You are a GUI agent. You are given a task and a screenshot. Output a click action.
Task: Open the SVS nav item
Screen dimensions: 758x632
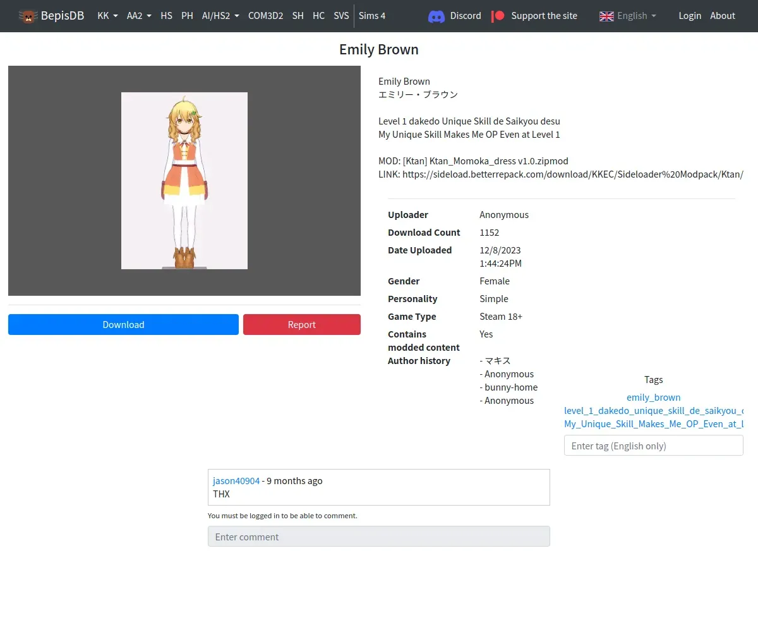[341, 16]
